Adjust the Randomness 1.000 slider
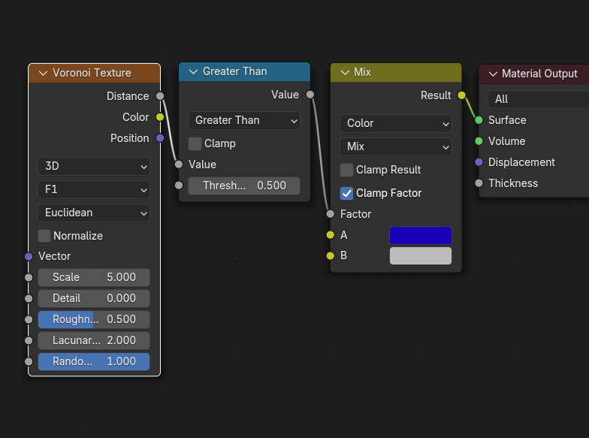The width and height of the screenshot is (589, 438). 94,362
